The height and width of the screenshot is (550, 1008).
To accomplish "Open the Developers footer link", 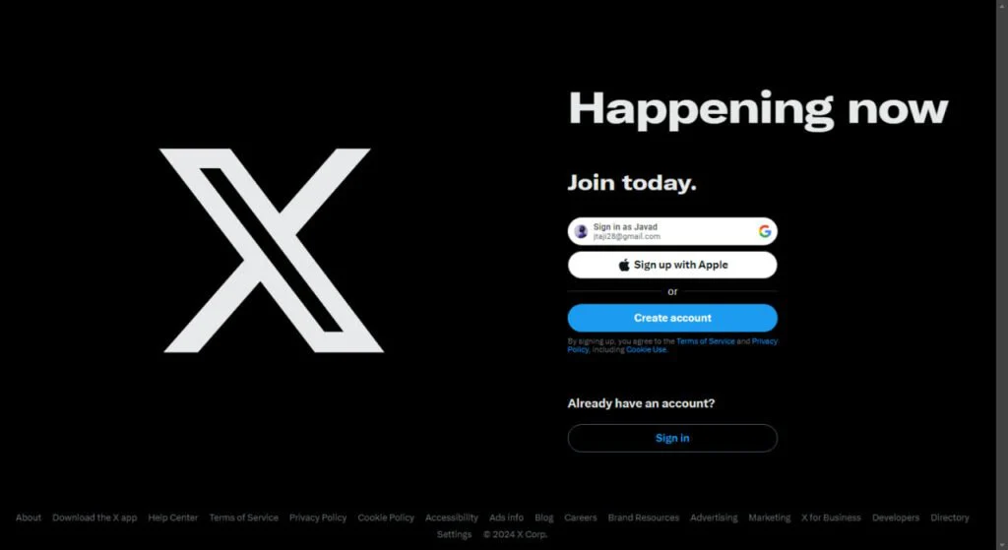I will point(896,518).
